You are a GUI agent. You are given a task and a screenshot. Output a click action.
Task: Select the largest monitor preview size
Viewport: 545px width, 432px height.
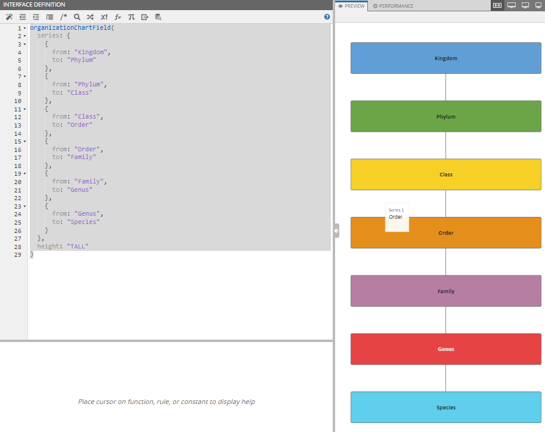512,5
